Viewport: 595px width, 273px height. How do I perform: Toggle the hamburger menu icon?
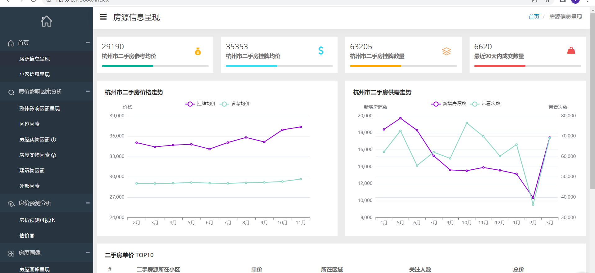tap(103, 17)
